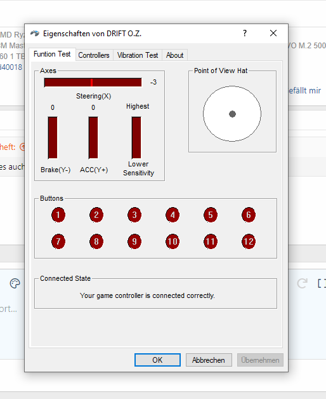Click 'Your game controller is connected correctly.' text
The height and width of the screenshot is (399, 326).
pyautogui.click(x=147, y=295)
